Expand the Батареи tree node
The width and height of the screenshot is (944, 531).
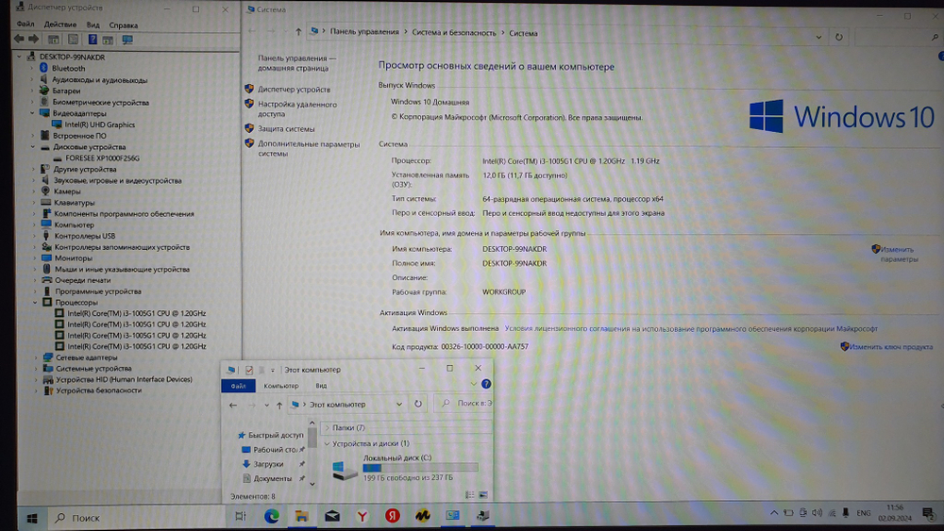pyautogui.click(x=32, y=91)
